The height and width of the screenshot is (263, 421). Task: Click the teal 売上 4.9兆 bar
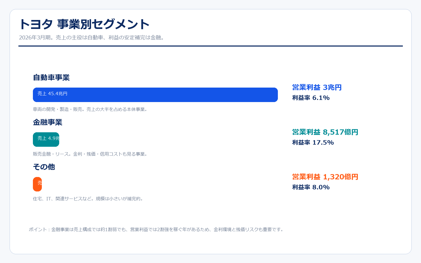click(46, 139)
